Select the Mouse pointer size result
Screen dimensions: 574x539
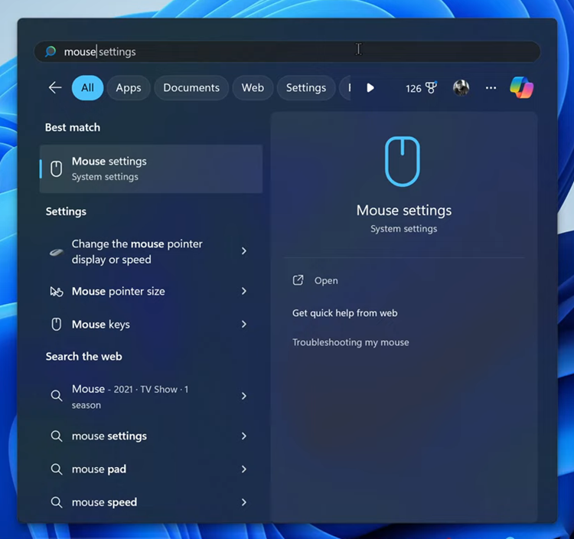click(x=151, y=291)
